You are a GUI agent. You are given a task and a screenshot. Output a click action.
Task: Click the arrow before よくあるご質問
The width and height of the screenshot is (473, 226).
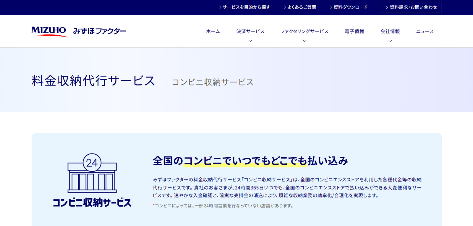[285, 7]
